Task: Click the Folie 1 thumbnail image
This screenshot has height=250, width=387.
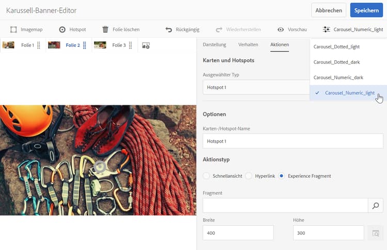Action: (8, 45)
